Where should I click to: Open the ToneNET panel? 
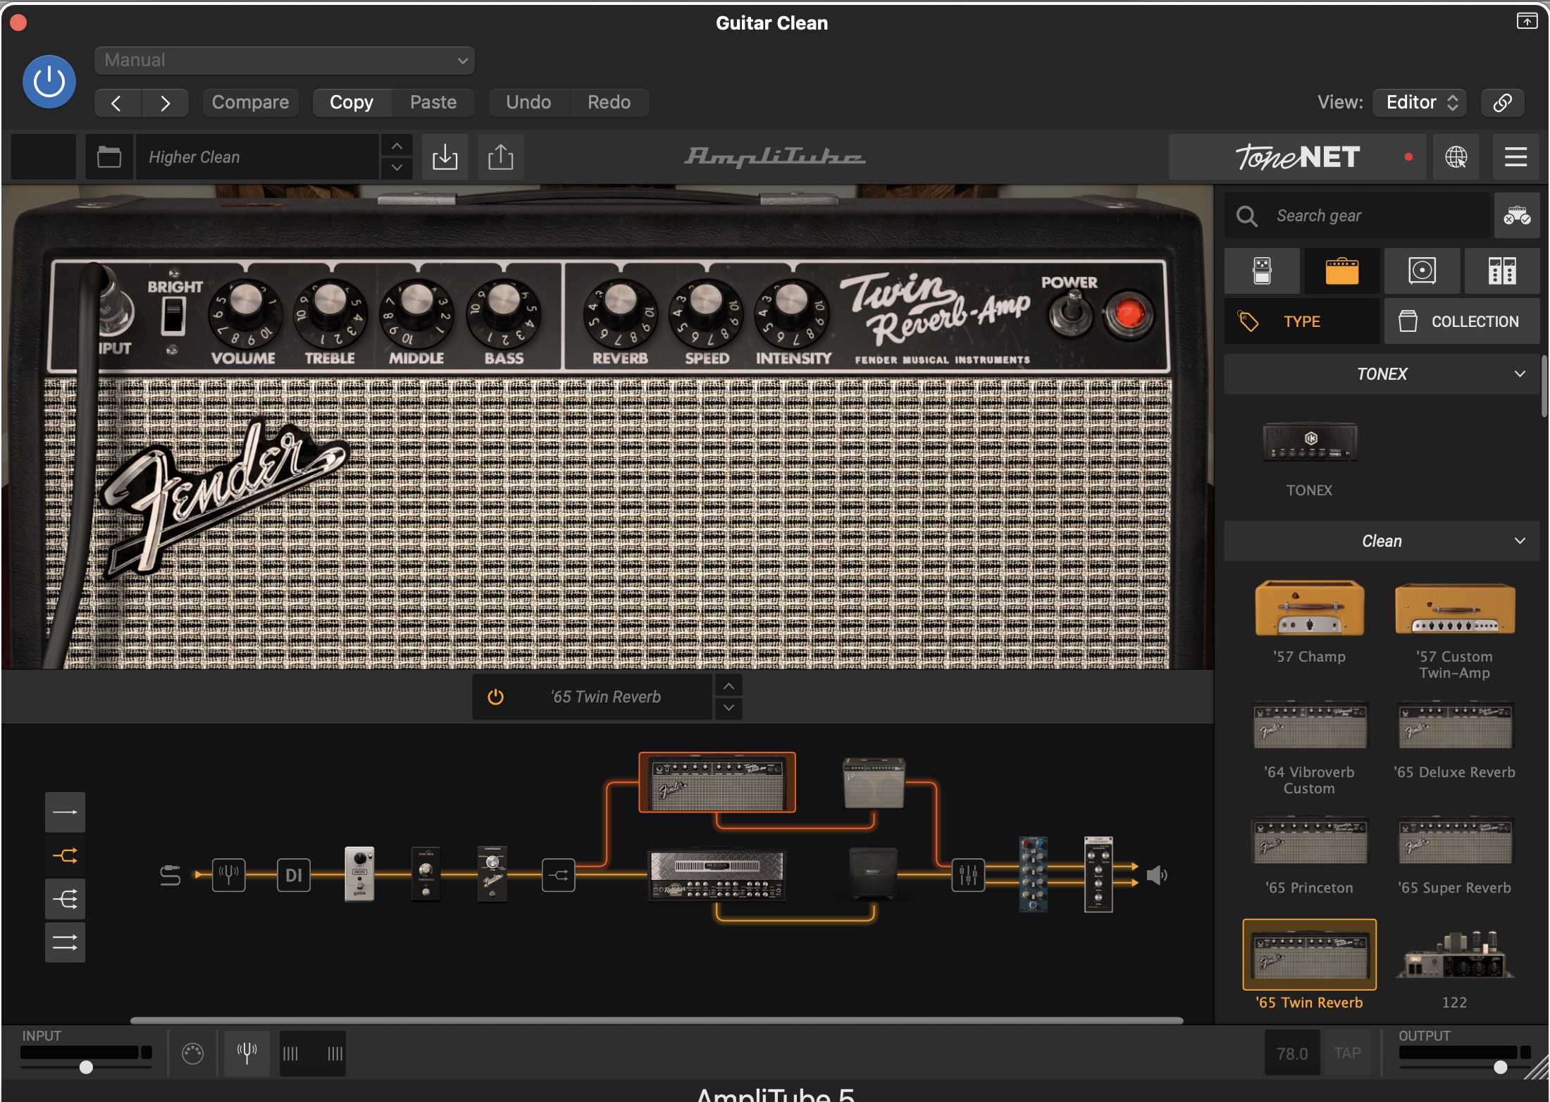(x=1297, y=156)
